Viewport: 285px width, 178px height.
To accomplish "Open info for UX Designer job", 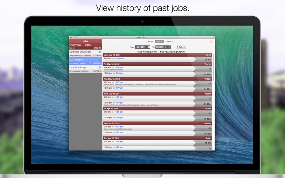I will (100, 59).
